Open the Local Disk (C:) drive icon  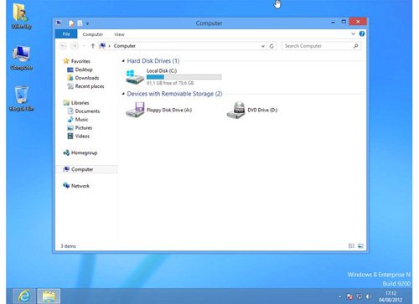135,77
